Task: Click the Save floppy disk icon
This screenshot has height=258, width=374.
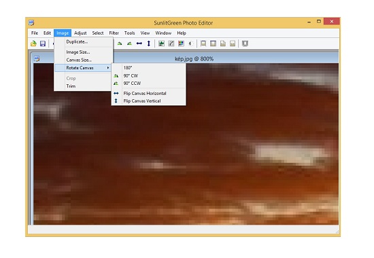Action: pos(43,43)
